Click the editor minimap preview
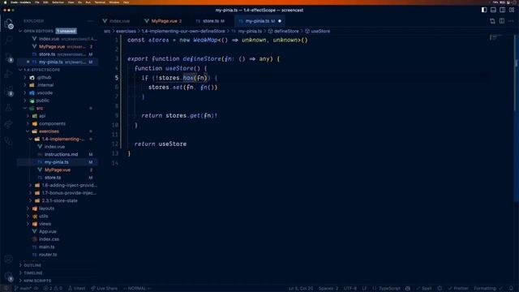Viewport: 519px width, 292px height. pyautogui.click(x=495, y=38)
